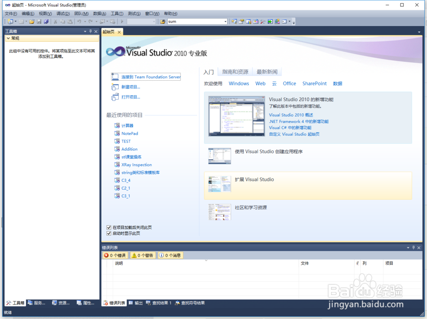
Task: Toggle 在项目加载后关闭此页 checkbox
Action: [109, 228]
